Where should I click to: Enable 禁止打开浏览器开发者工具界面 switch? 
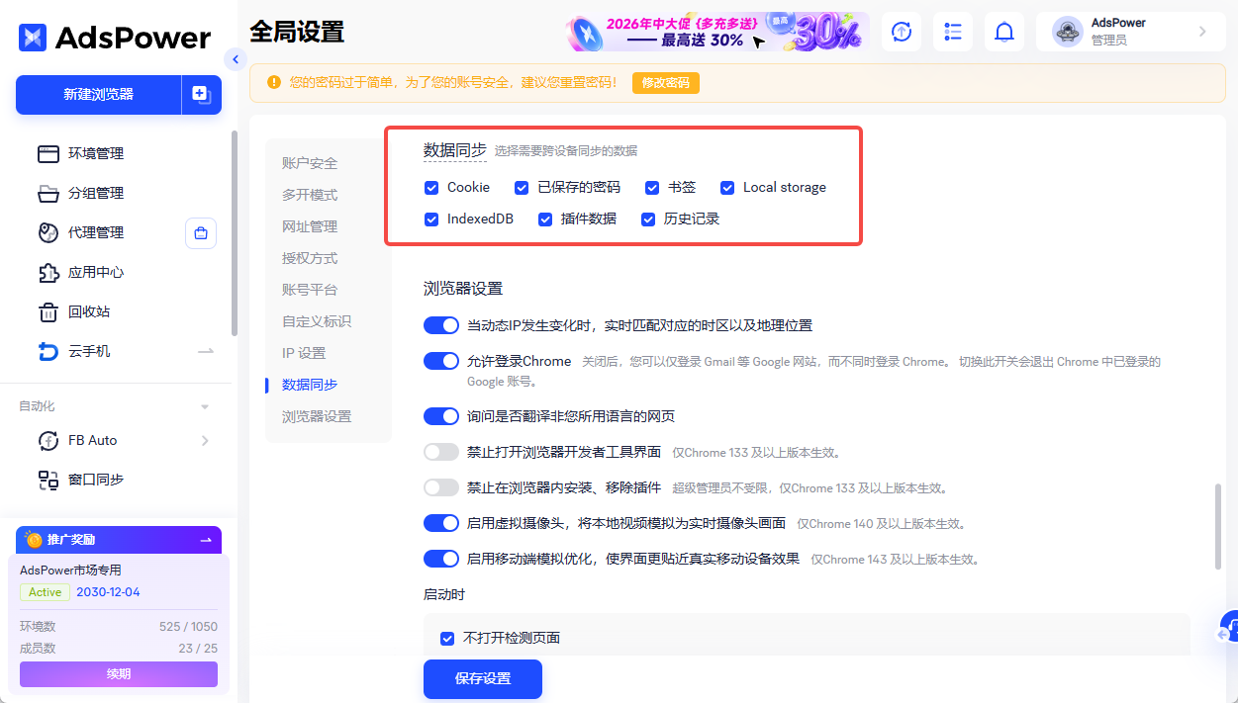coord(441,452)
